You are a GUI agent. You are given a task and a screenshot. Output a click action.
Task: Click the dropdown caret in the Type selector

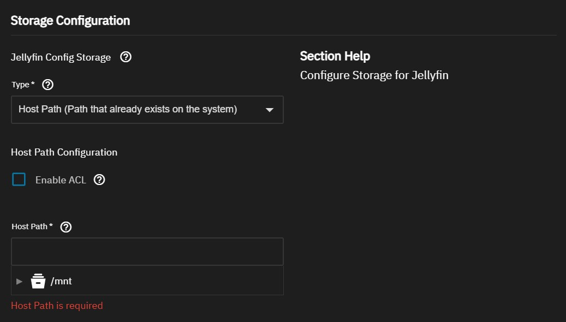click(269, 109)
